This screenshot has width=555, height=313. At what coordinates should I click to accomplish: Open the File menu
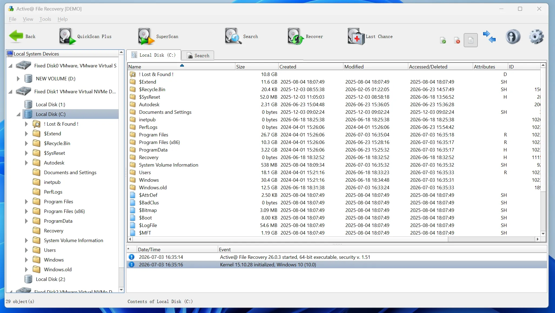click(x=12, y=19)
